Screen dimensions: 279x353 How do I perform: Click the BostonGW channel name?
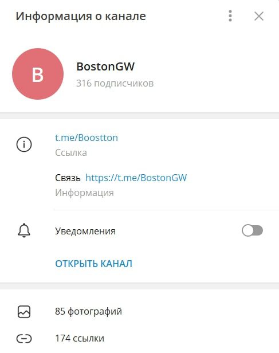click(105, 66)
